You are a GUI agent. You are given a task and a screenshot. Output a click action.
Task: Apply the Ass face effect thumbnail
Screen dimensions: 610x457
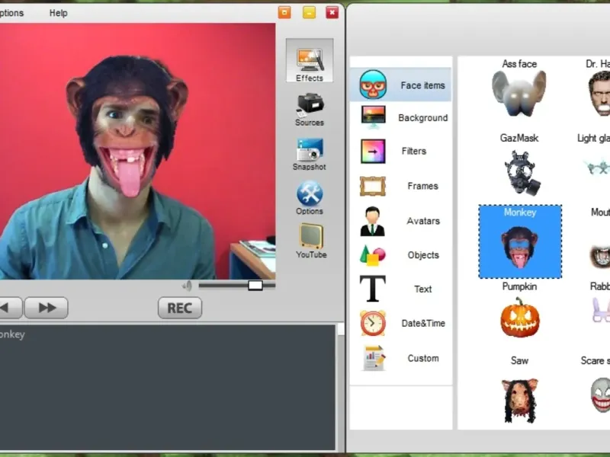(x=519, y=93)
